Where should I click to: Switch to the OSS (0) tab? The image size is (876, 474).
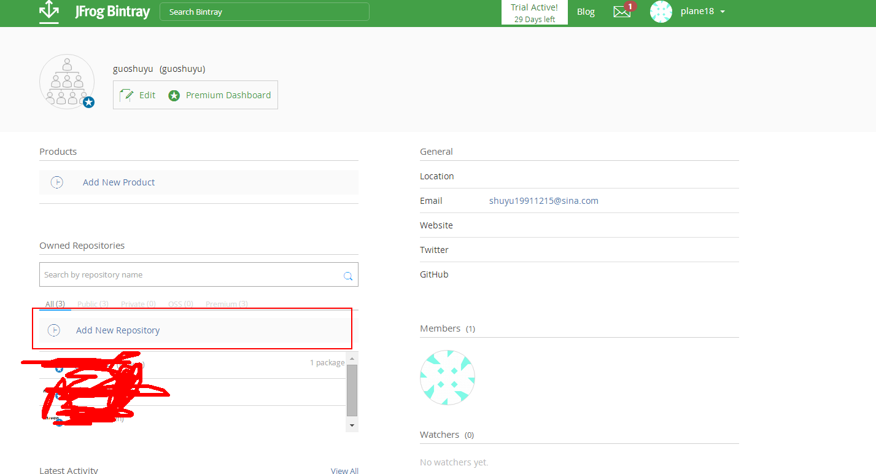[180, 304]
